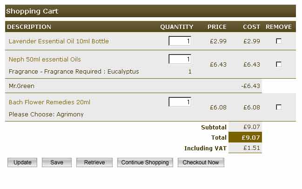Image resolution: width=302 pixels, height=189 pixels.
Task: Click the Mr.Green discount row
Action: (x=21, y=86)
